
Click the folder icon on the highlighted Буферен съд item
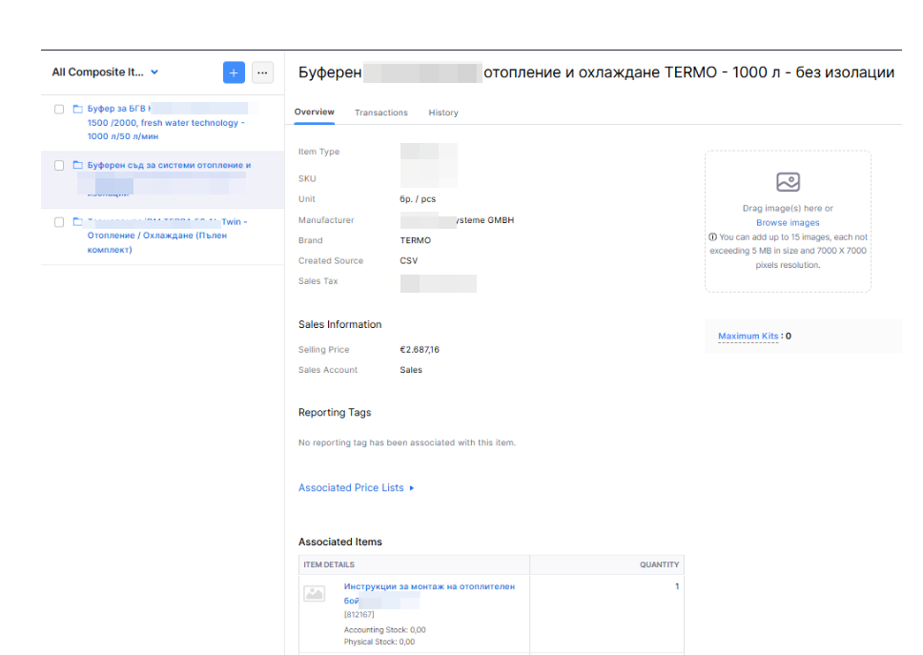[x=77, y=165]
